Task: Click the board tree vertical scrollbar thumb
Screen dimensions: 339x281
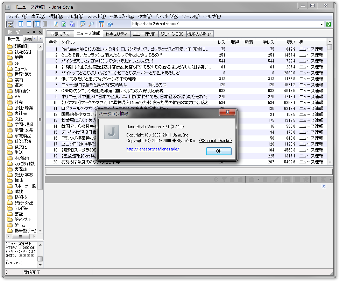Action: click(40, 120)
